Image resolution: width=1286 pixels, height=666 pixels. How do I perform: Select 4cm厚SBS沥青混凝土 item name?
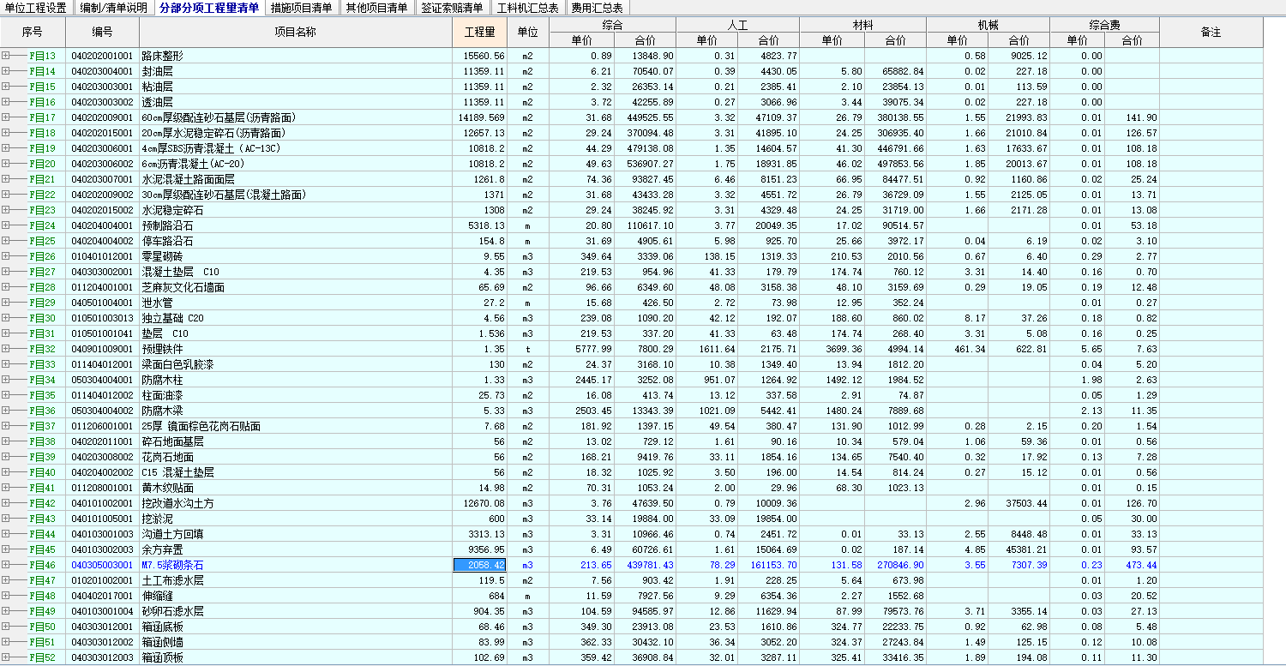211,148
